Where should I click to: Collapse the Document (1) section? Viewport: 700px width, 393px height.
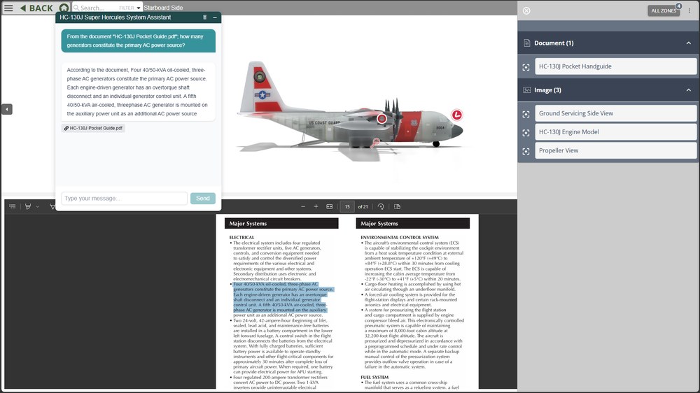point(688,43)
